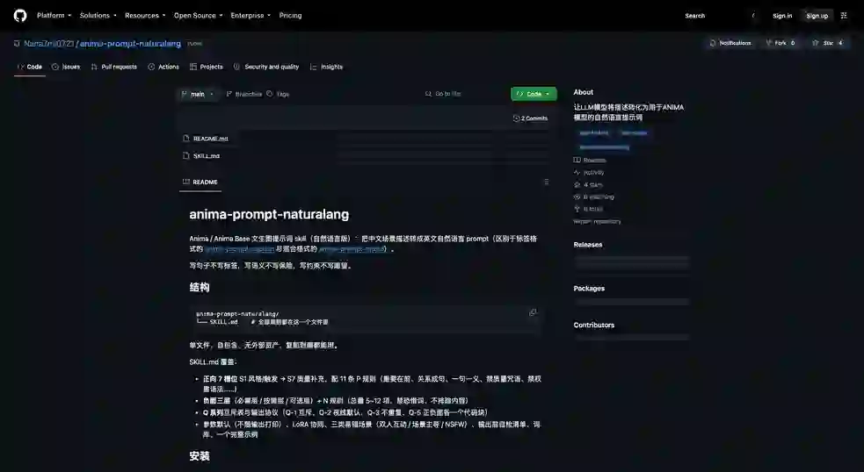View the watching count in About
This screenshot has width=864, height=472.
[x=593, y=197]
